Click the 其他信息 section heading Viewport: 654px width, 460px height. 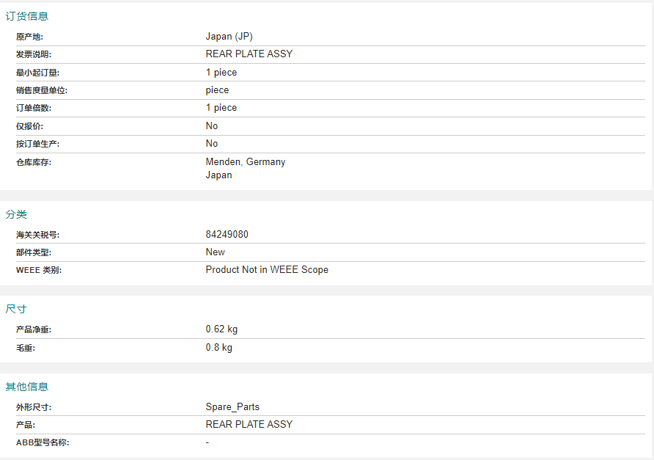(x=27, y=387)
